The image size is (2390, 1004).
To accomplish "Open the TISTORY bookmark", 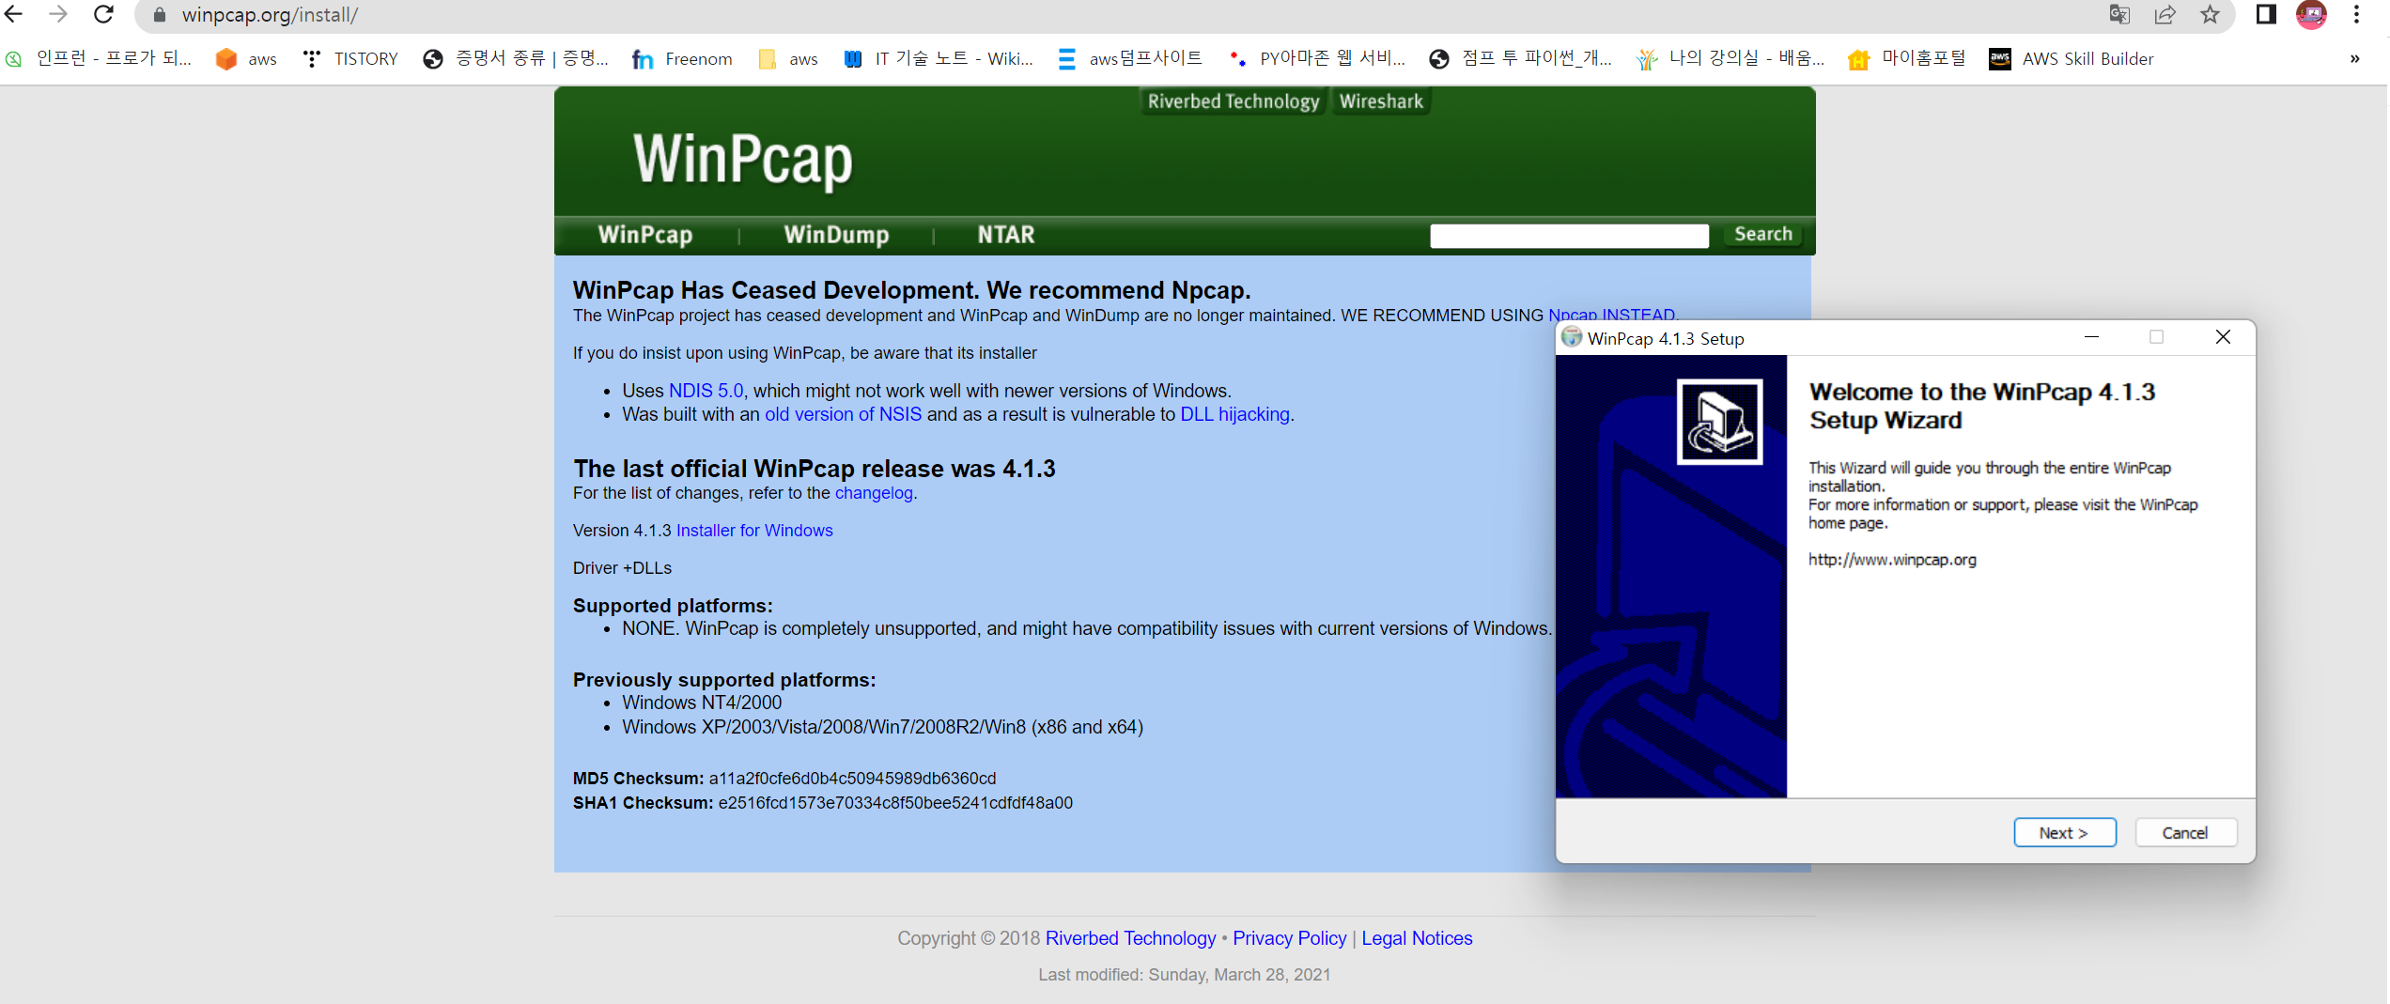I will 350,58.
